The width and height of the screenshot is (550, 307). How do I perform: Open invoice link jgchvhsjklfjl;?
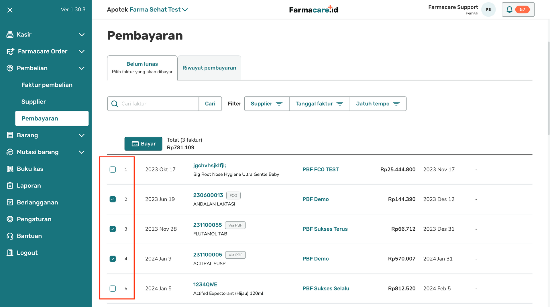point(210,165)
